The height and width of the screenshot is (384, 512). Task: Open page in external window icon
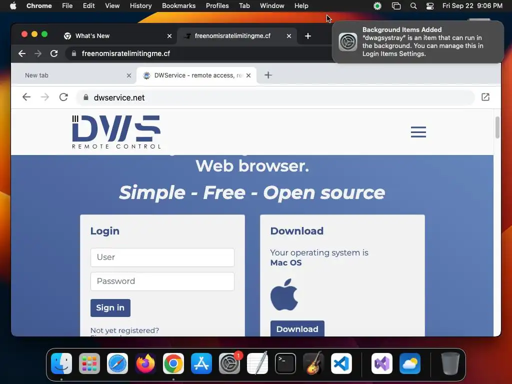pos(485,97)
